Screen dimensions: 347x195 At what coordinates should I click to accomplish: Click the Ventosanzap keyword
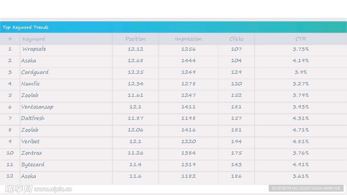click(x=37, y=107)
